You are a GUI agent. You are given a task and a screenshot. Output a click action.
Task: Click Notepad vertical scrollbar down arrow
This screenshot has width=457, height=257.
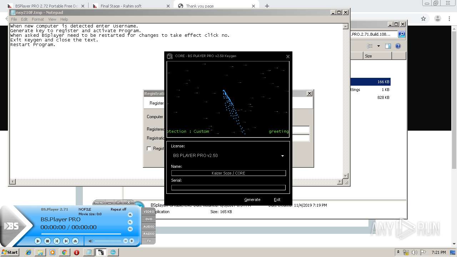coord(346,176)
